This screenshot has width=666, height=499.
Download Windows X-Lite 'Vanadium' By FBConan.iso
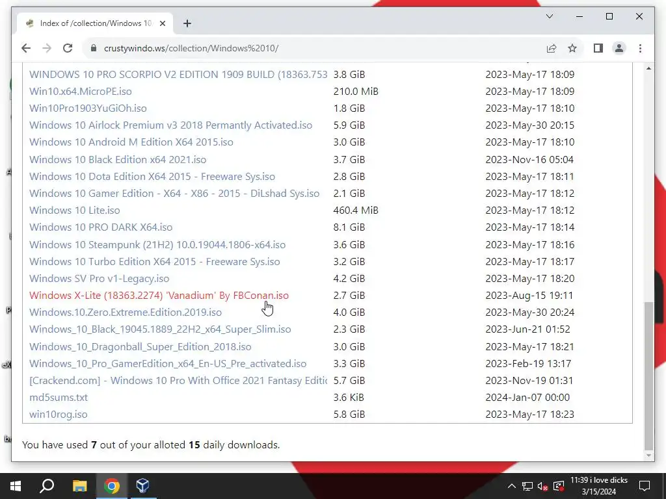tap(159, 296)
